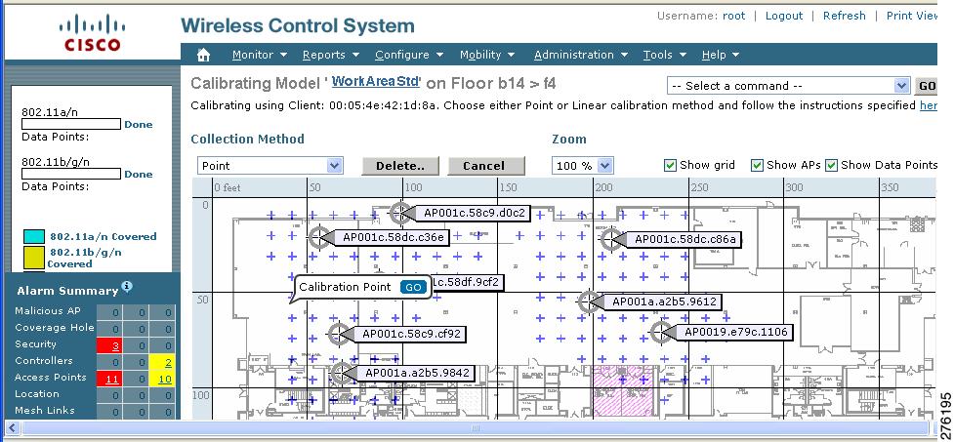Select AP icon for AP001a.a2b5.9612
The image size is (954, 442).
pos(589,301)
